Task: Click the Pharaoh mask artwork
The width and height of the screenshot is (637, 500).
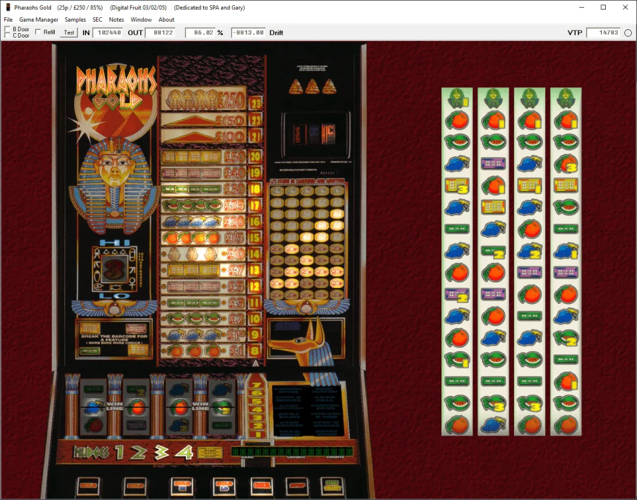Action: 115,186
